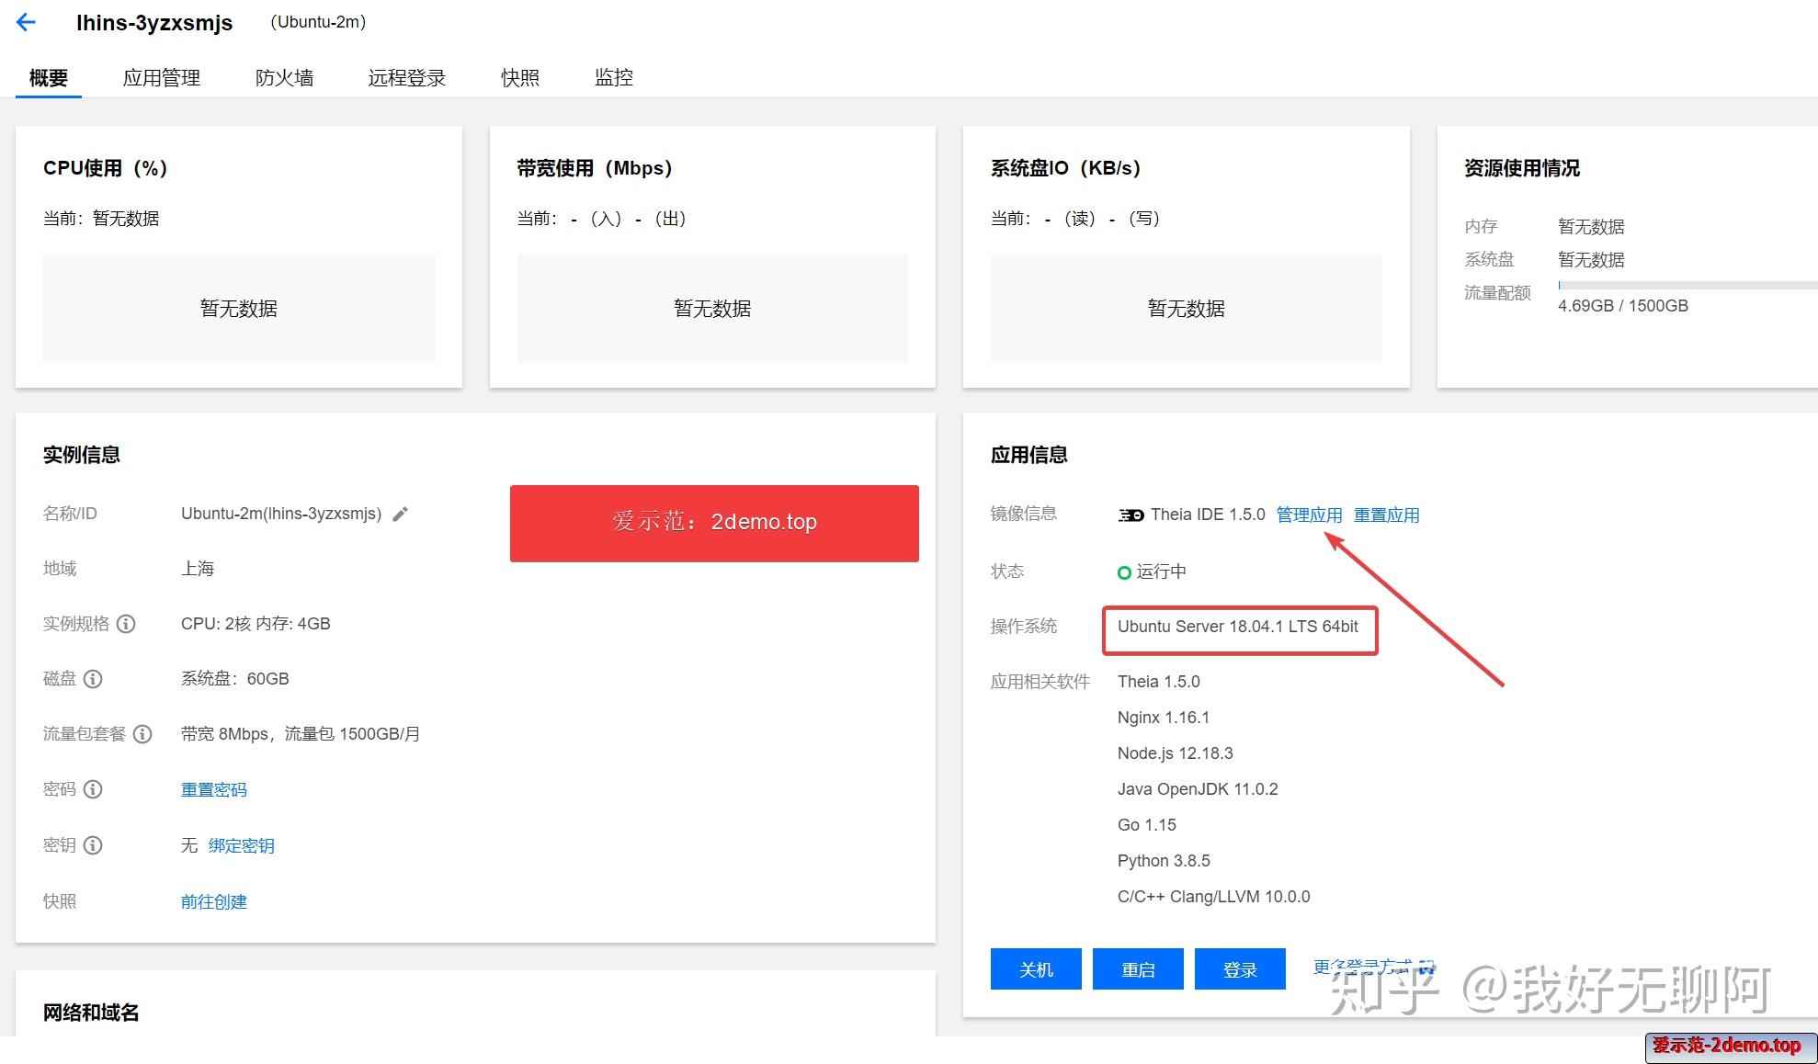The width and height of the screenshot is (1818, 1064).
Task: Click the red 2demo.top banner
Action: point(713,522)
